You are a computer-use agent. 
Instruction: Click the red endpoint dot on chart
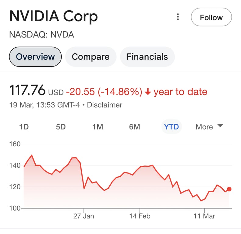point(229,189)
